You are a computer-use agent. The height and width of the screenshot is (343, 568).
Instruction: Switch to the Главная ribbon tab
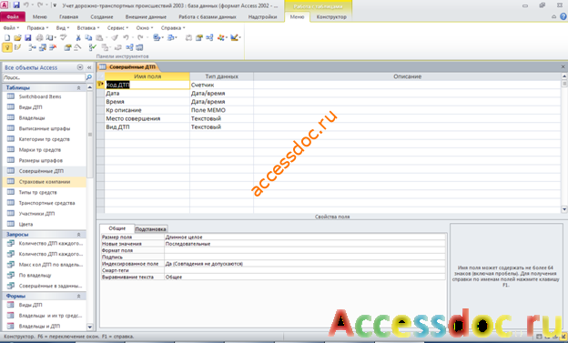[x=68, y=16]
